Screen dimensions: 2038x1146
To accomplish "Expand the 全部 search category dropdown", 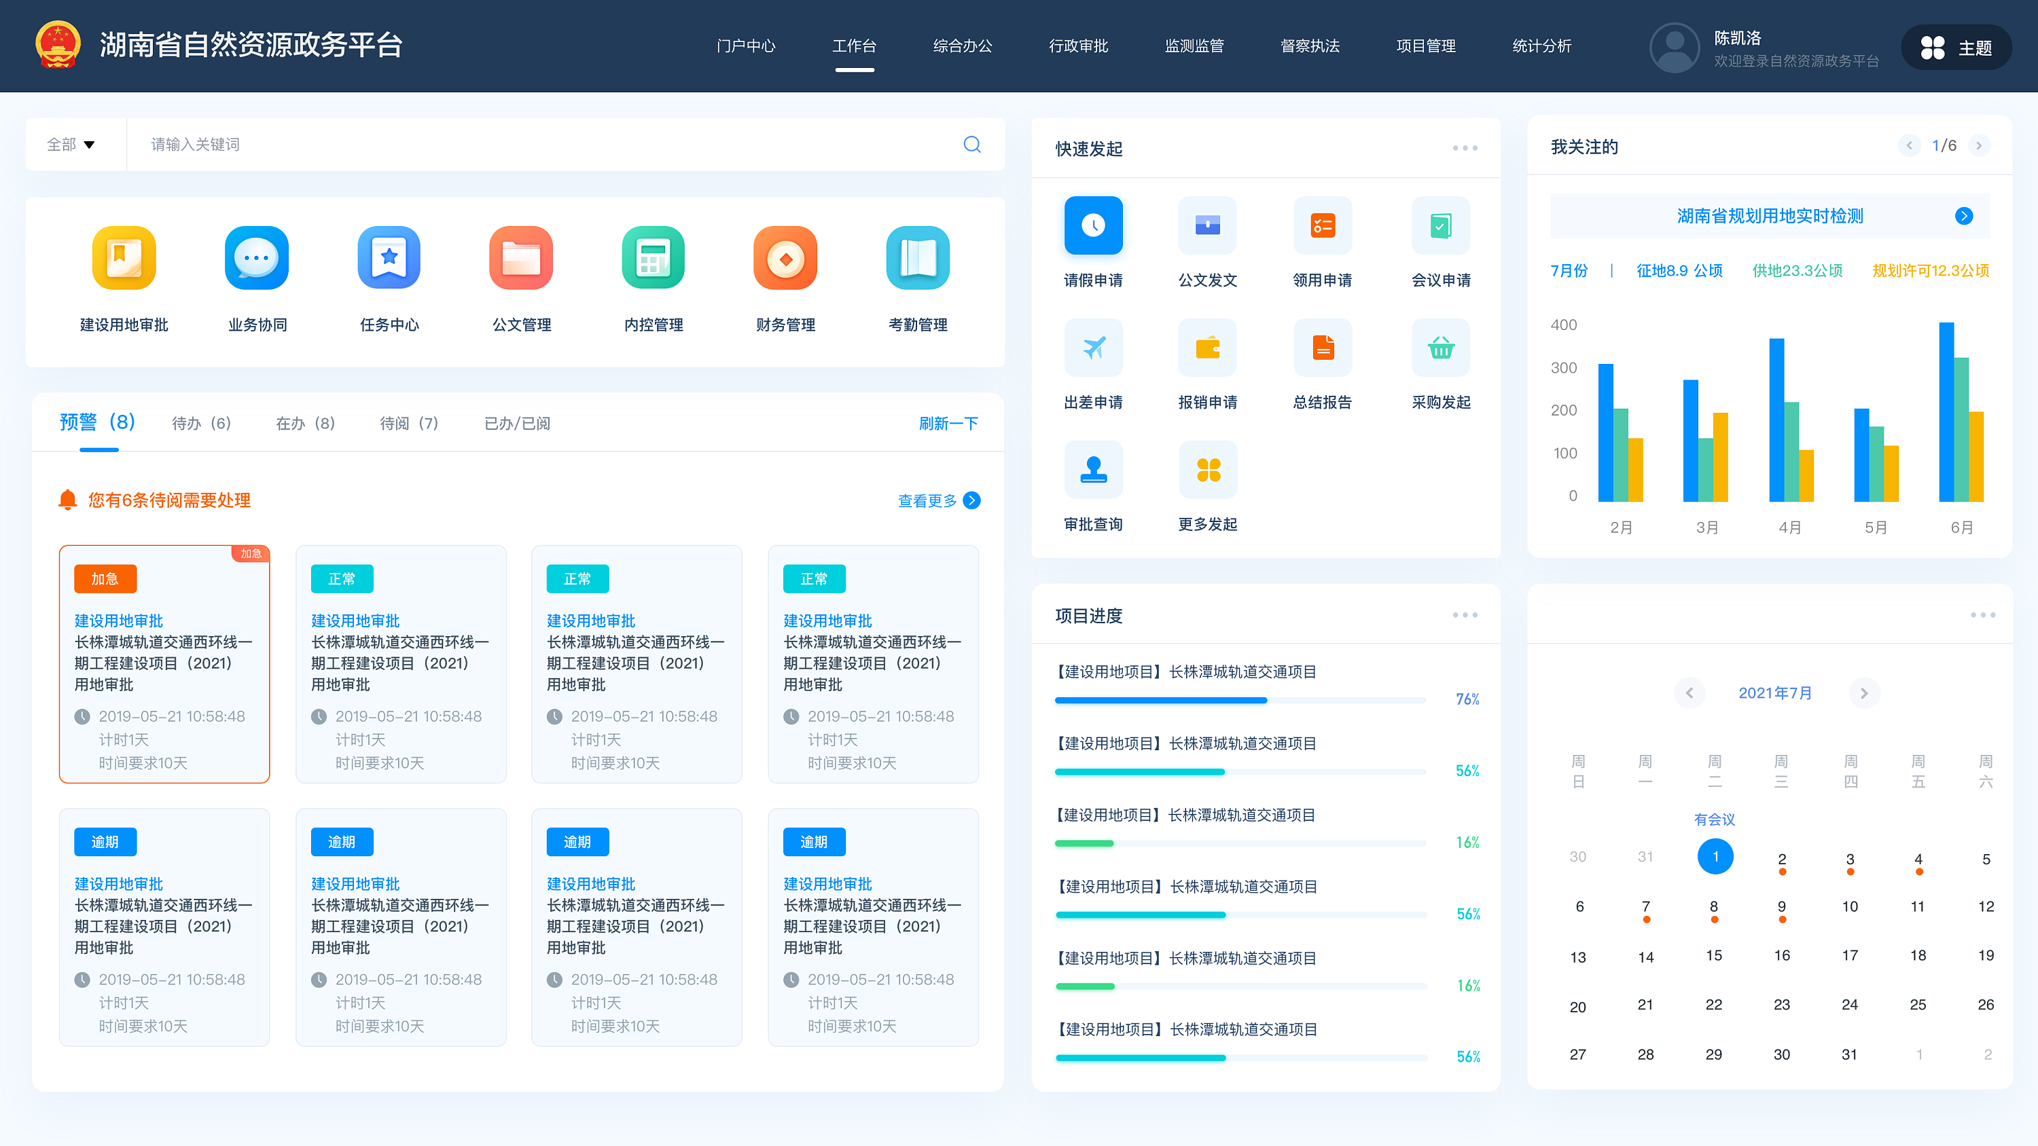I will 71,144.
